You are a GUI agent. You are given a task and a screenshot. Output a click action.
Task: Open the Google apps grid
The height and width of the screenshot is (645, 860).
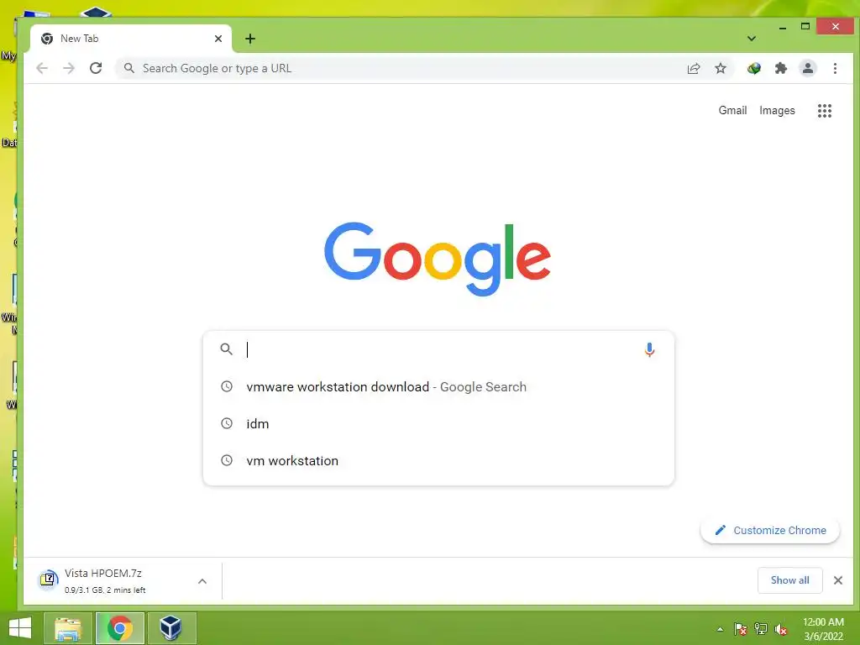point(825,111)
